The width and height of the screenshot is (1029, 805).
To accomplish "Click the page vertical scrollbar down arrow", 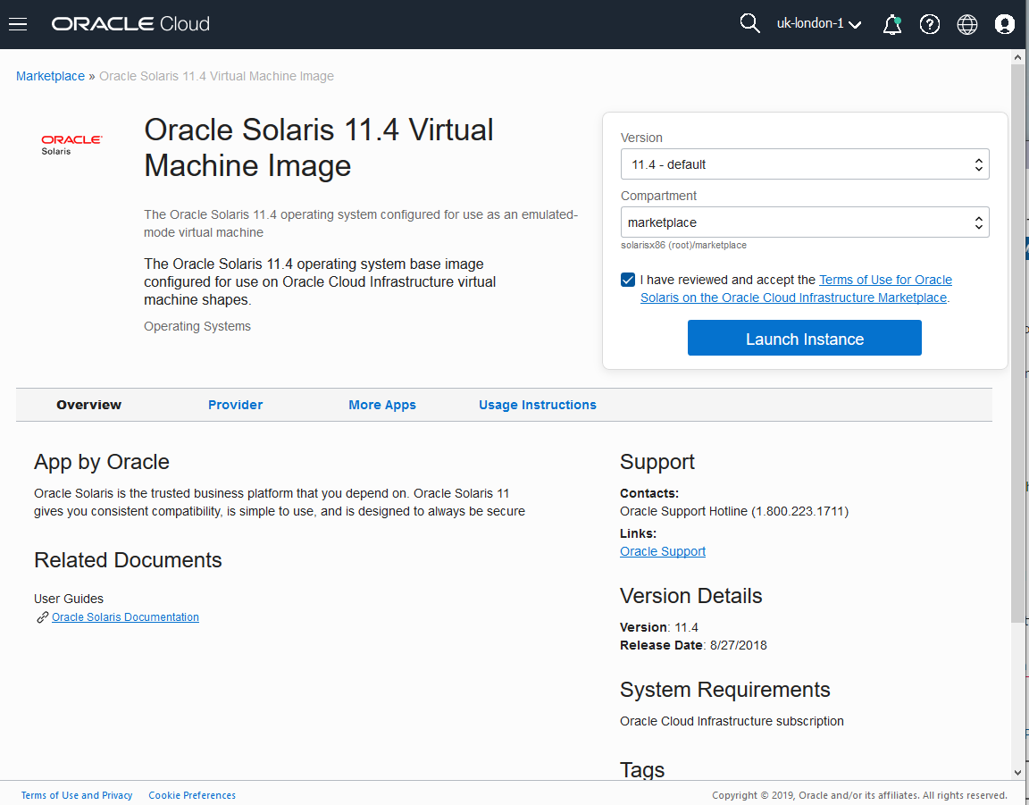I will point(1017,772).
